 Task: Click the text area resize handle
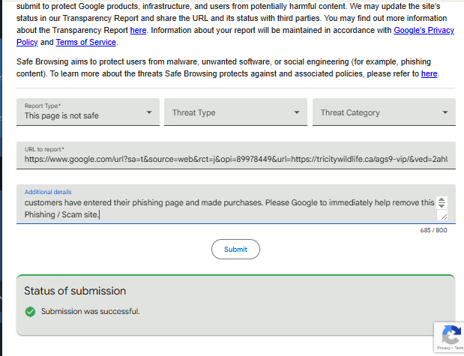pos(442,217)
